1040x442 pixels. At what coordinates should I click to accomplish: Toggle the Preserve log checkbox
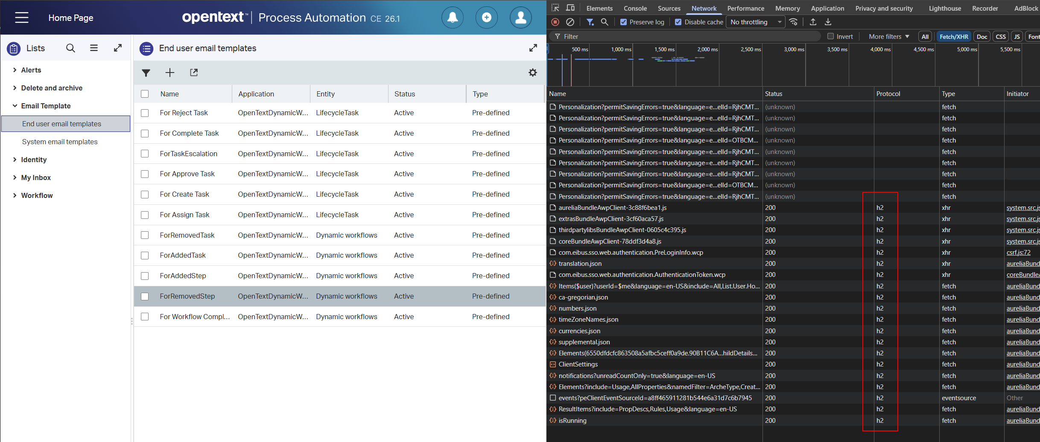pyautogui.click(x=624, y=22)
